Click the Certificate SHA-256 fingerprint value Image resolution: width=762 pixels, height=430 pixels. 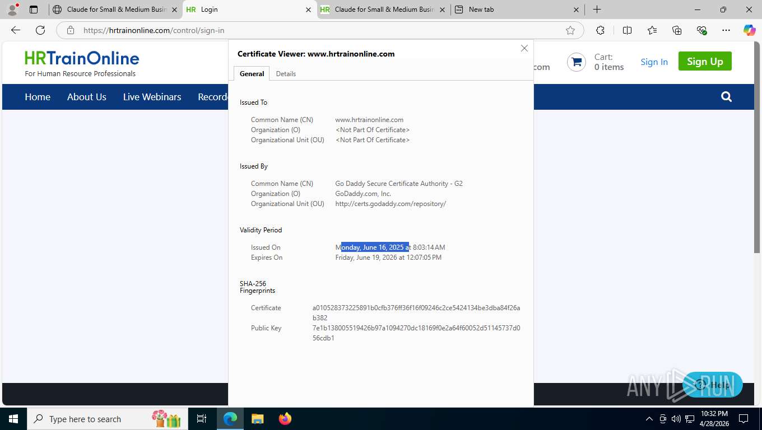tap(416, 313)
